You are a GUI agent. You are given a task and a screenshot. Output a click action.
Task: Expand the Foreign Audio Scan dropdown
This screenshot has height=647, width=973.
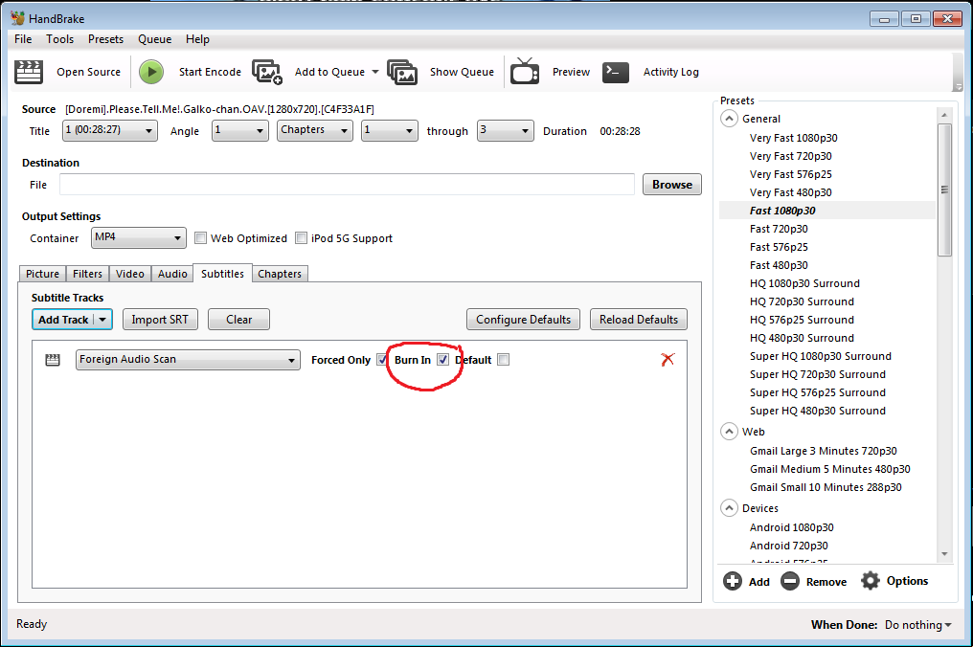click(188, 360)
